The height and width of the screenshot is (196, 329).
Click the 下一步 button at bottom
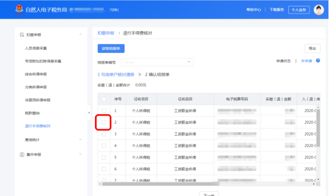pyautogui.click(x=209, y=194)
